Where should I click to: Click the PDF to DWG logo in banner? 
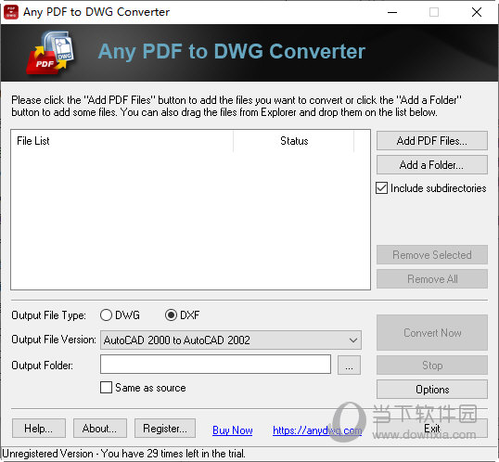pos(51,53)
